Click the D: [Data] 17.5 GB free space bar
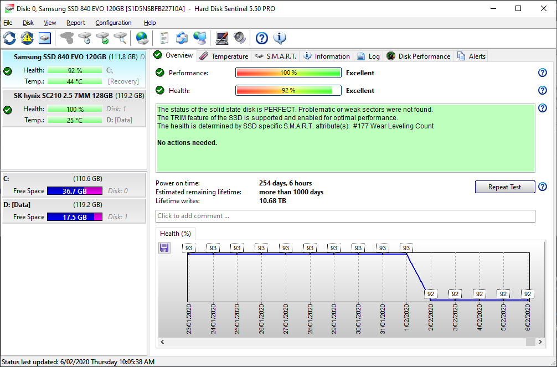 75,217
